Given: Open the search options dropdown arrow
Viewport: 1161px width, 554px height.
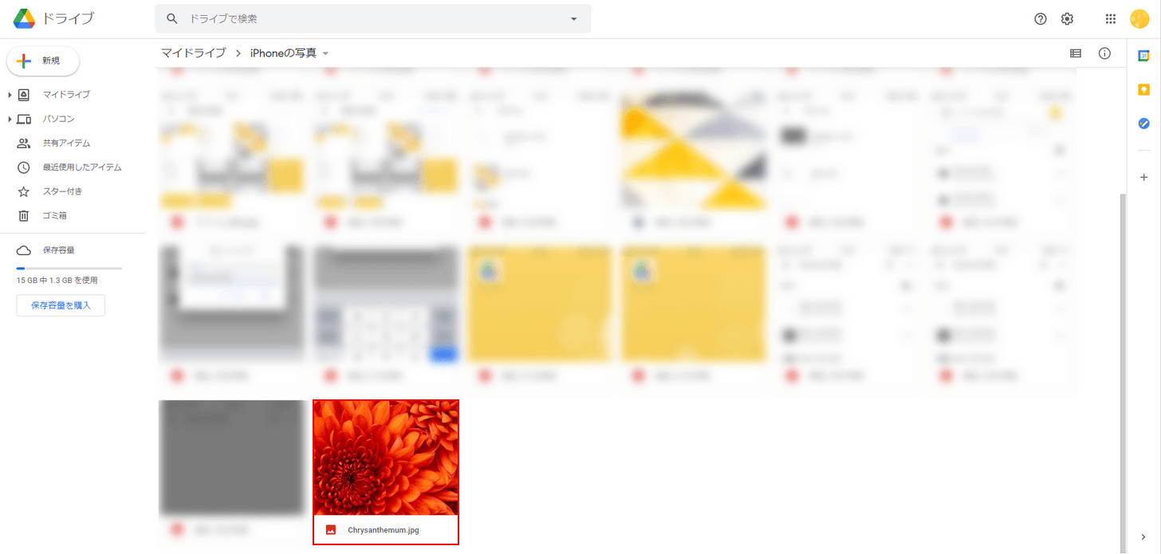Looking at the screenshot, I should coord(573,19).
